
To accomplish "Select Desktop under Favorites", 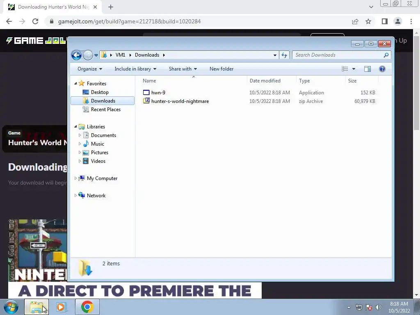I will tap(100, 92).
